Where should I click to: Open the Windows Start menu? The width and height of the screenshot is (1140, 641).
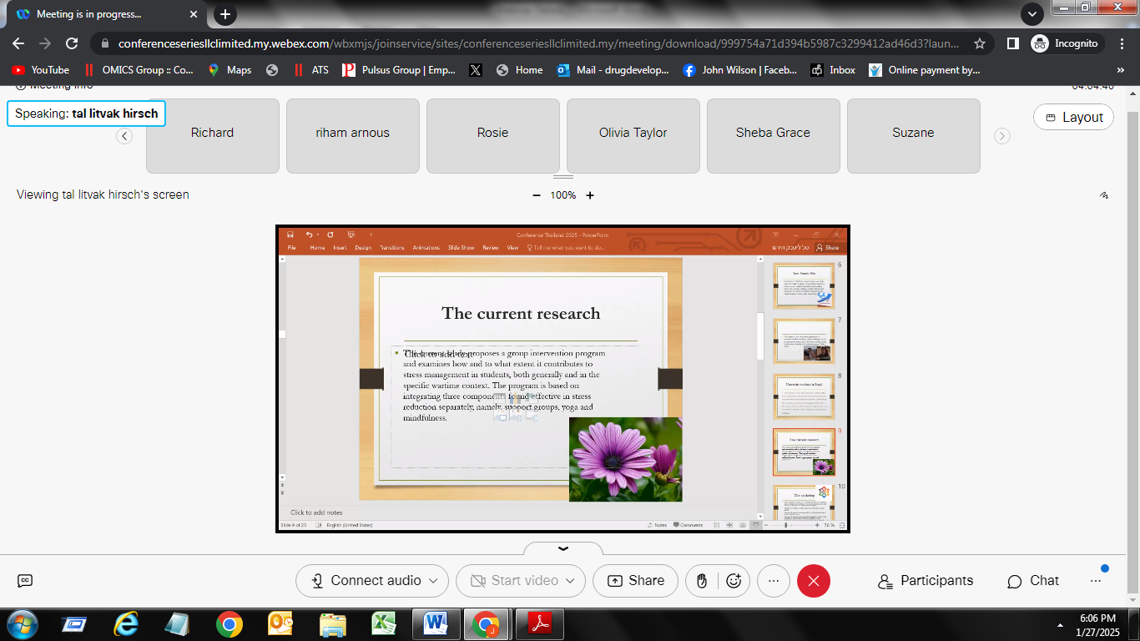point(21,623)
